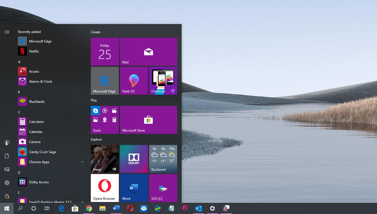The width and height of the screenshot is (377, 214).
Task: Open the Tools tile folder
Action: coord(105,120)
